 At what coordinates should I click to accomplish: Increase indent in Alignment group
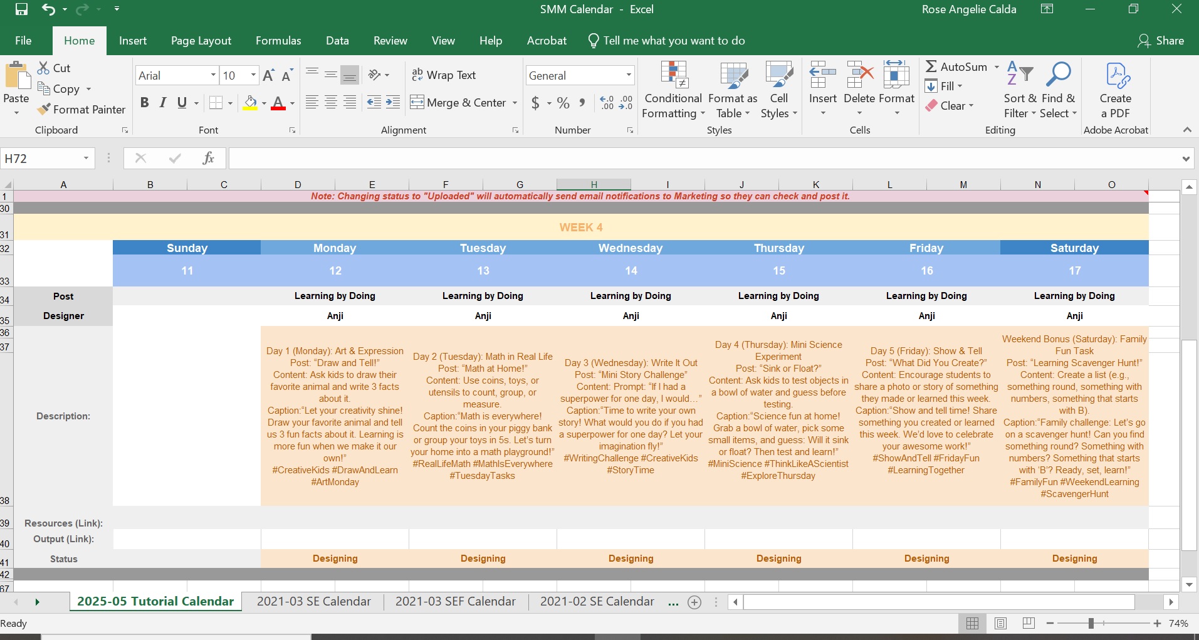point(393,102)
